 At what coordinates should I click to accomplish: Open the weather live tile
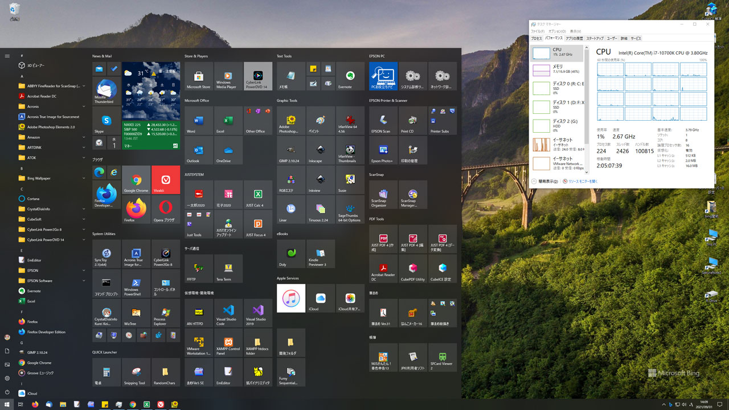151,91
